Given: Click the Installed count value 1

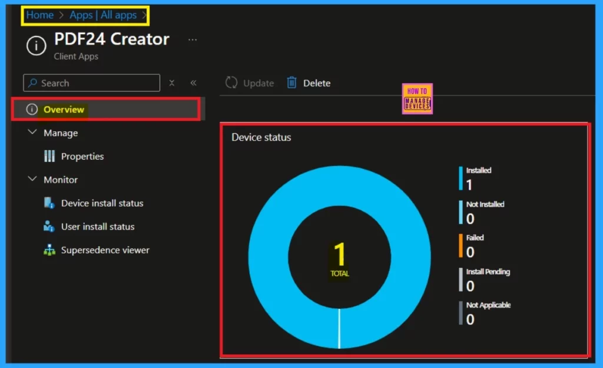Looking at the screenshot, I should (469, 185).
